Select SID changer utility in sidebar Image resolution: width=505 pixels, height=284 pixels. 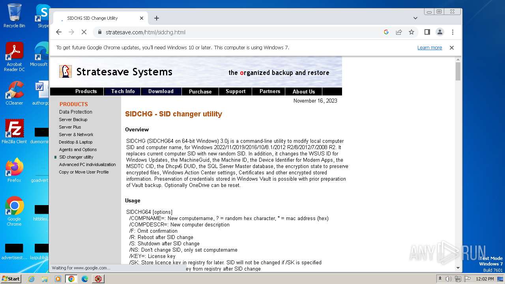[76, 157]
